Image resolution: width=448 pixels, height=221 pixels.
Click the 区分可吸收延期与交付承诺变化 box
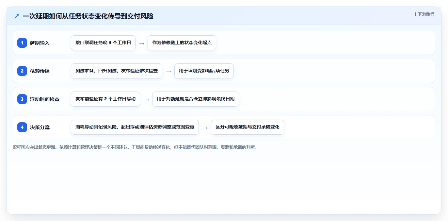[248, 127]
